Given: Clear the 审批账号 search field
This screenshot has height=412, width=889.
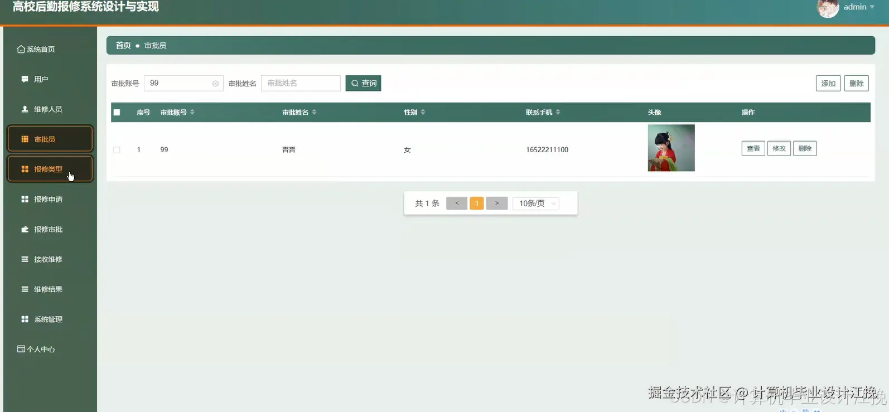Looking at the screenshot, I should (215, 84).
